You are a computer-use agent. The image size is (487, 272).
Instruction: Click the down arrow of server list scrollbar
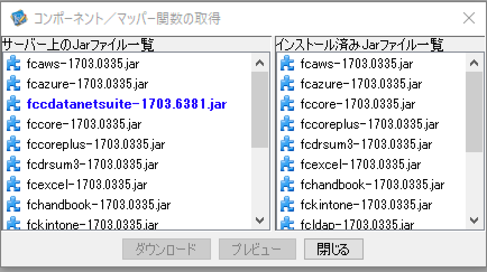click(260, 221)
